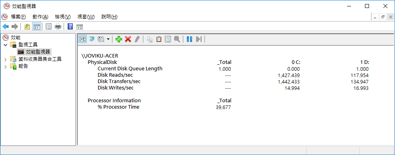Screen dimensions: 395x155
Task: Click the Processor Information heading
Action: (x=114, y=101)
